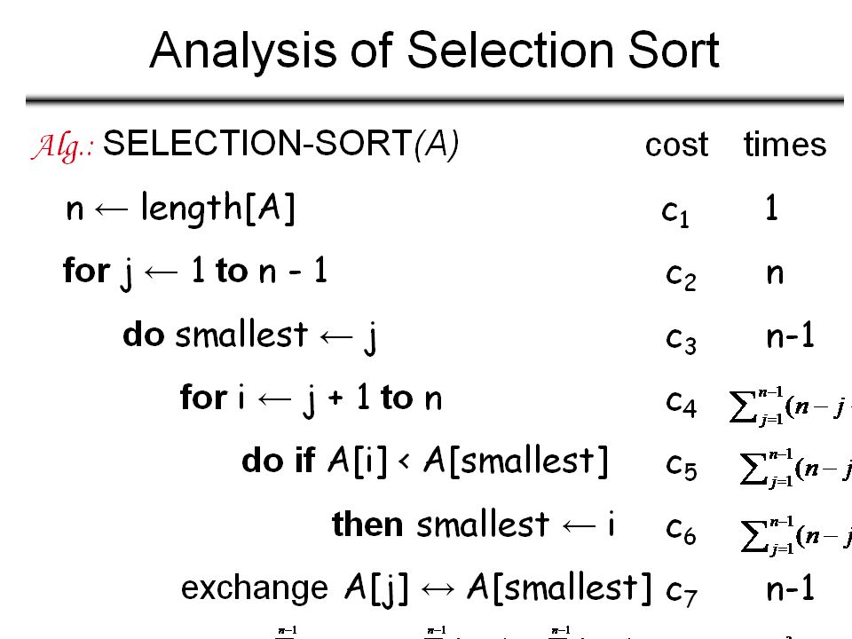Click the horizontal rule below the title

click(435, 100)
